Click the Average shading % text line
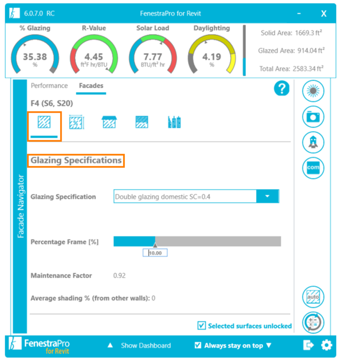This screenshot has height=362, width=339. (x=93, y=298)
